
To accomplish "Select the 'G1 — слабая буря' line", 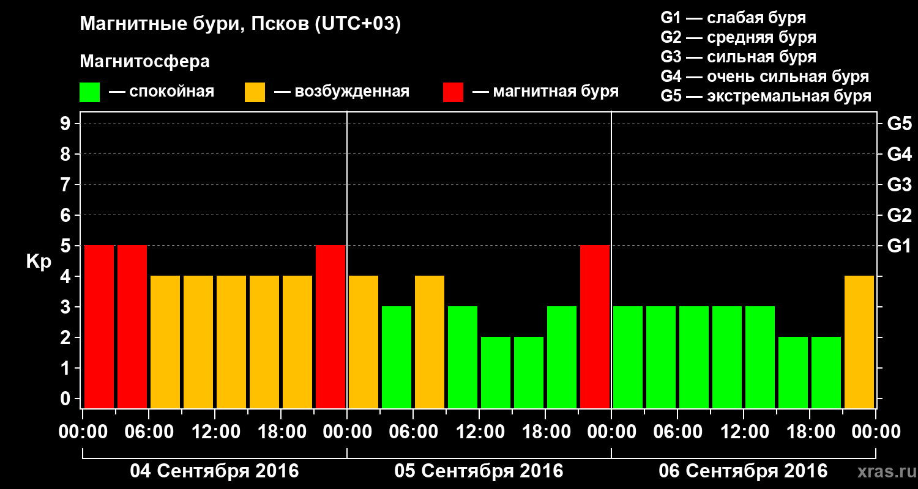I will pos(733,18).
